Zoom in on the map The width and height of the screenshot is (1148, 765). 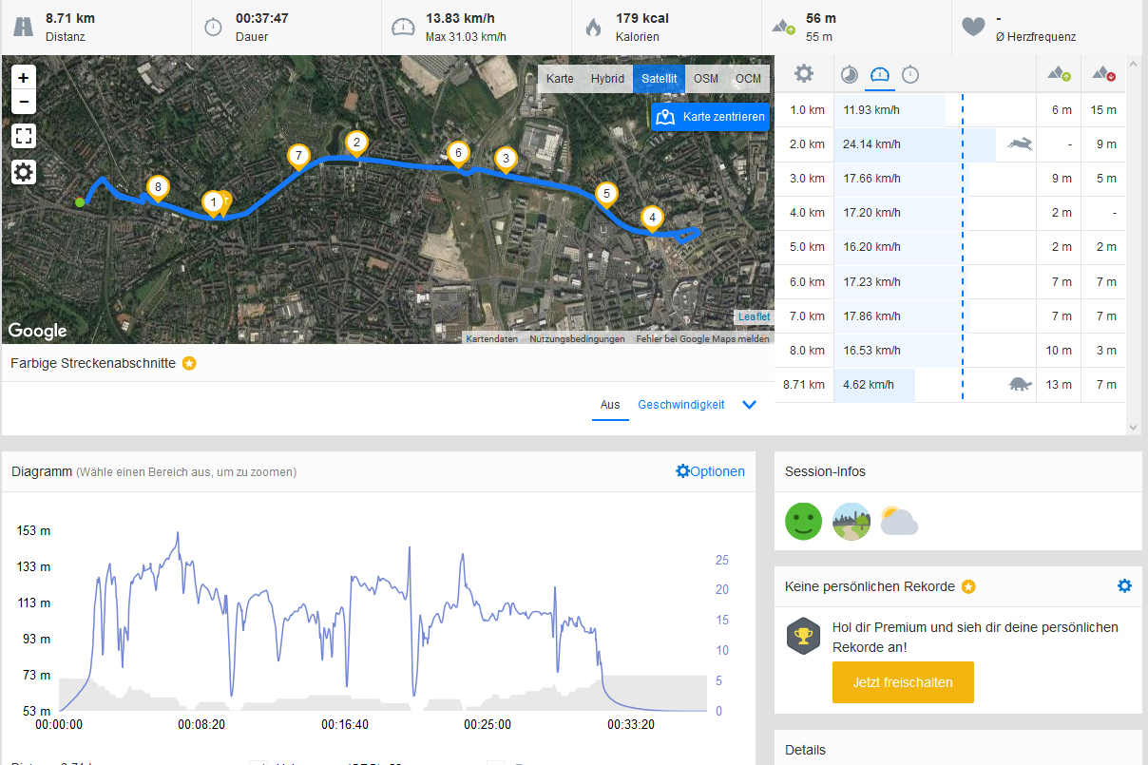tap(24, 78)
